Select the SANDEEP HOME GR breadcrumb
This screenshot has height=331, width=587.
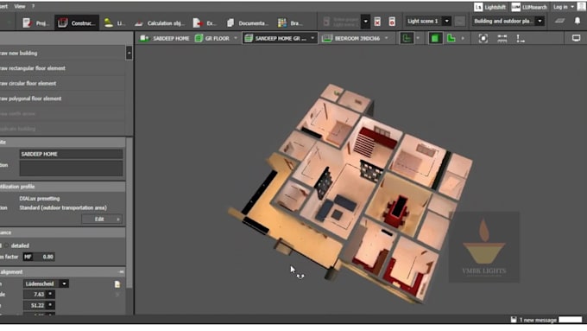click(275, 38)
